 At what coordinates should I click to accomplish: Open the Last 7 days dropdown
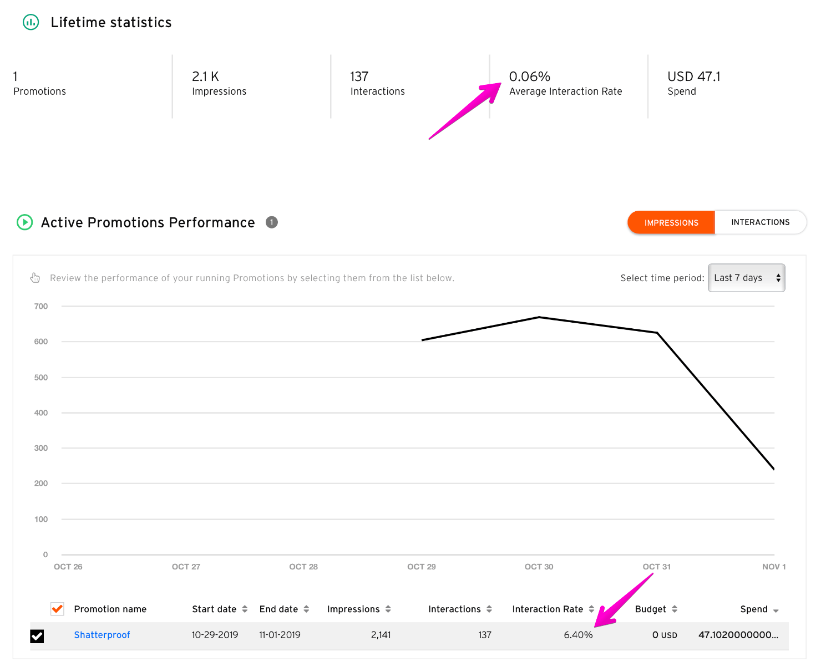pyautogui.click(x=746, y=278)
